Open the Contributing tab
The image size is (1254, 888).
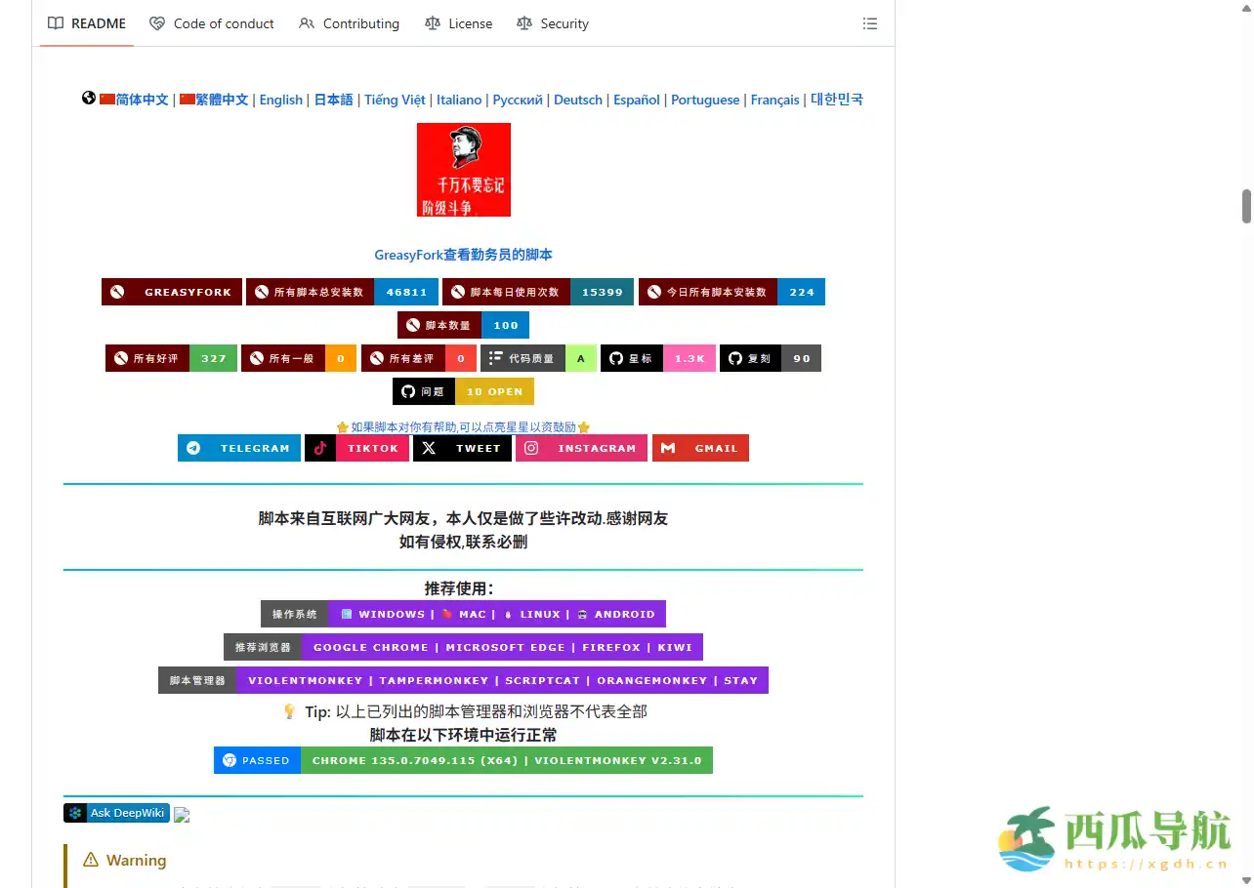[349, 23]
